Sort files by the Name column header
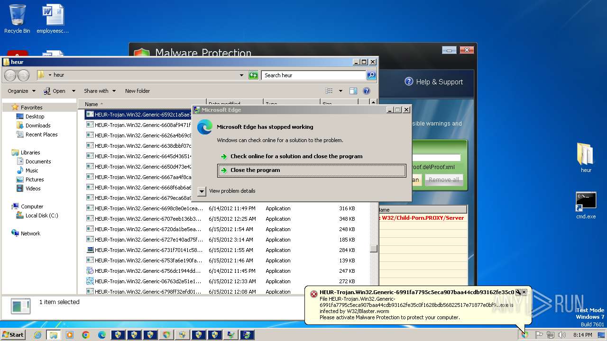Viewport: 607px width, 341px height. (x=142, y=104)
